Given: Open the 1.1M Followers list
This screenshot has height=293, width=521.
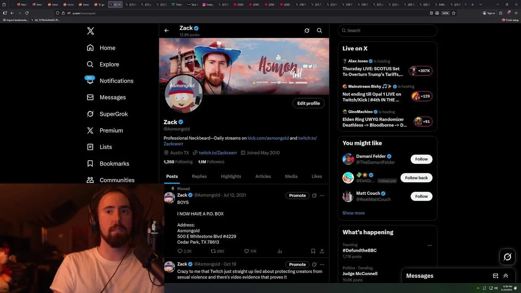Looking at the screenshot, I should 211,162.
